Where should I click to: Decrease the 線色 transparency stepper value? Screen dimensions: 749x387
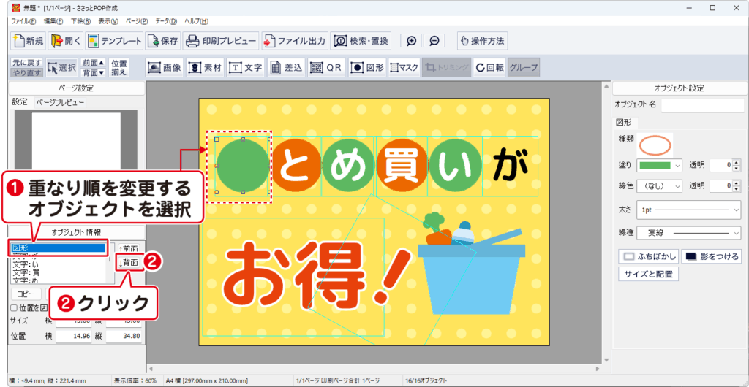[x=737, y=190]
